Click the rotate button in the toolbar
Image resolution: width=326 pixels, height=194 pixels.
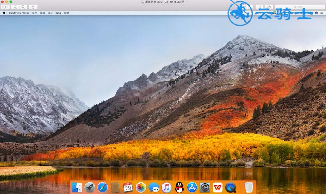[259, 7]
